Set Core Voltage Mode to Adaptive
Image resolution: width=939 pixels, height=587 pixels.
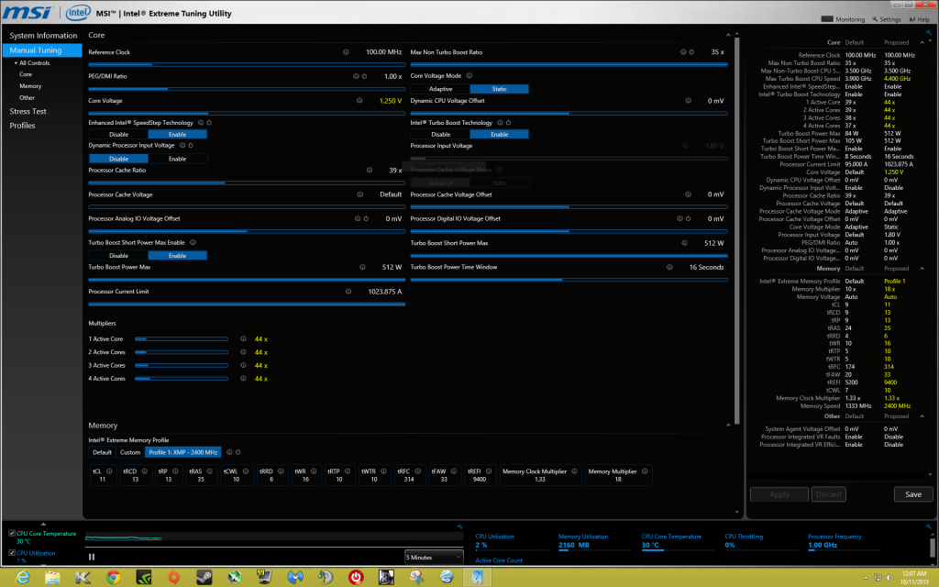tap(440, 89)
